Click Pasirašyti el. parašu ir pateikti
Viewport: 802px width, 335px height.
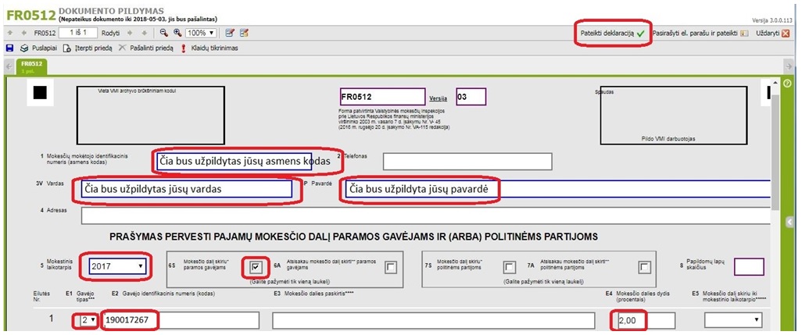(700, 33)
